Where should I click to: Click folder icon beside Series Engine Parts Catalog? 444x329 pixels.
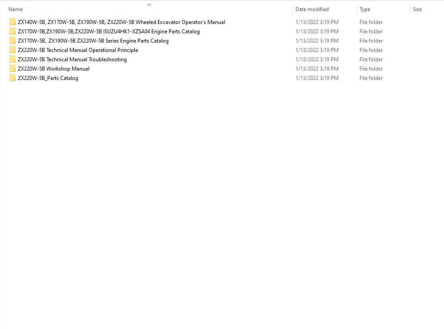[x=12, y=41]
